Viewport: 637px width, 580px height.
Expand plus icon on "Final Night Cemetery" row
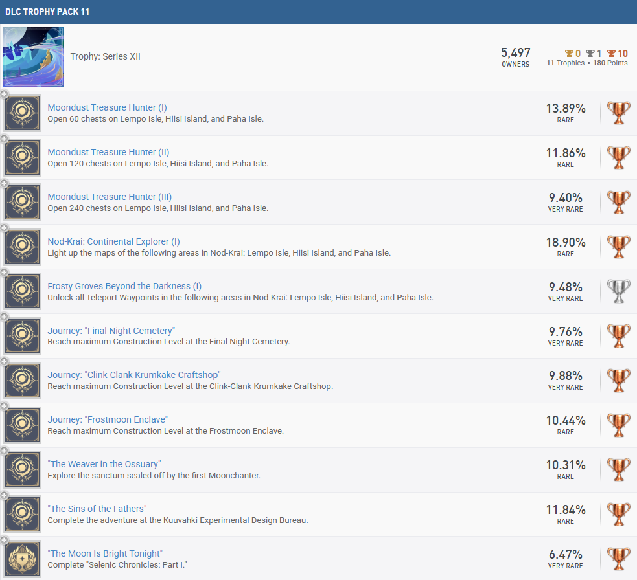(4, 317)
